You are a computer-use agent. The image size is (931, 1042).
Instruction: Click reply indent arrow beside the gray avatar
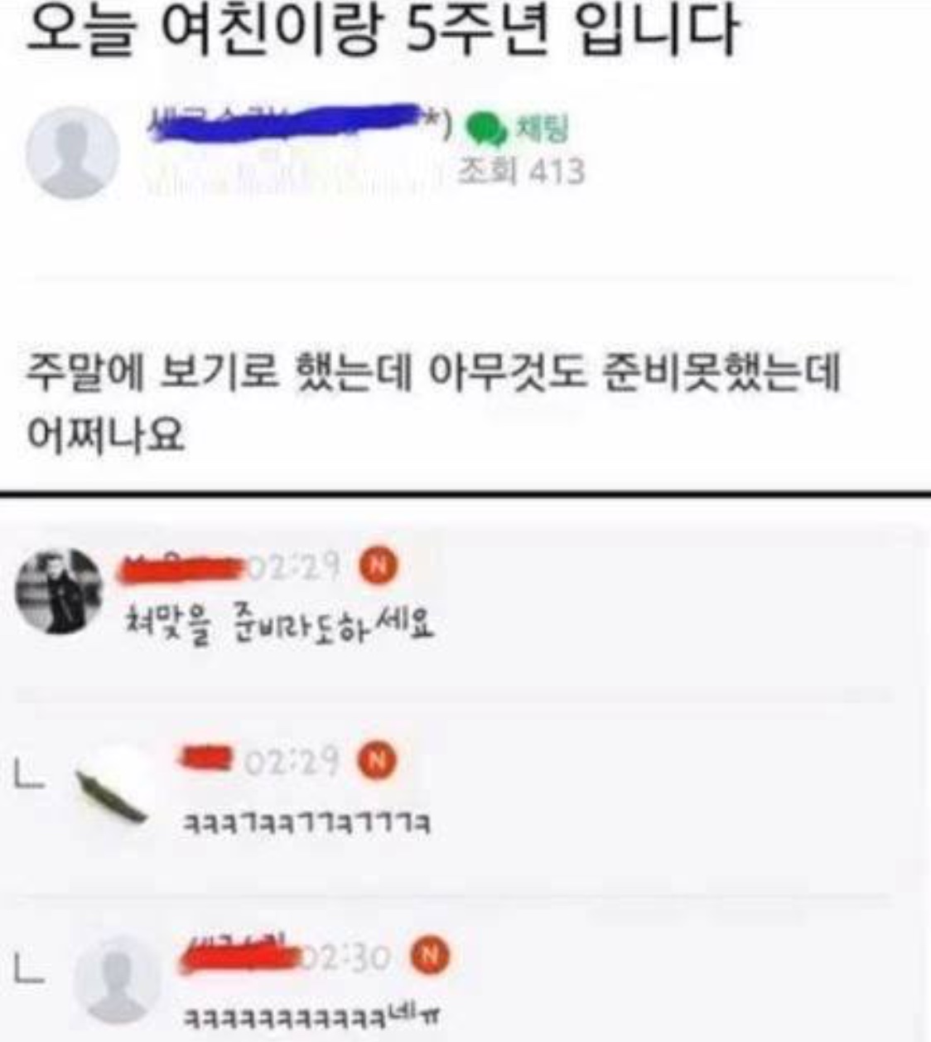(x=30, y=968)
